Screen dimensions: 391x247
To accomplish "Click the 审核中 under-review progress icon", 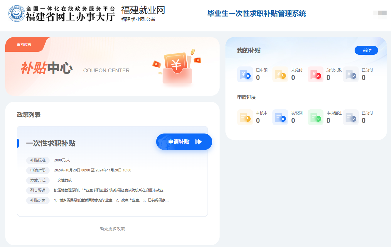I will click(245, 117).
